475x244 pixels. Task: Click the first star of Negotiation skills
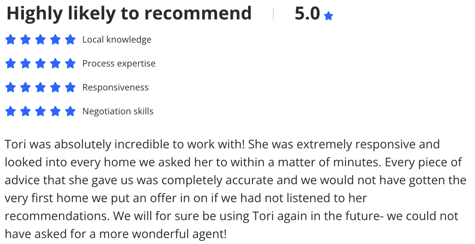pyautogui.click(x=10, y=111)
